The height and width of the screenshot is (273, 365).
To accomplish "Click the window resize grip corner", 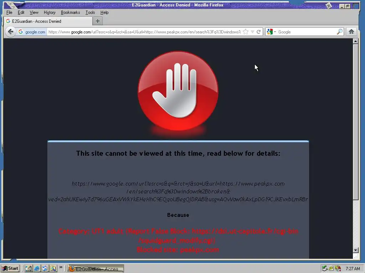I will (x=356, y=256).
